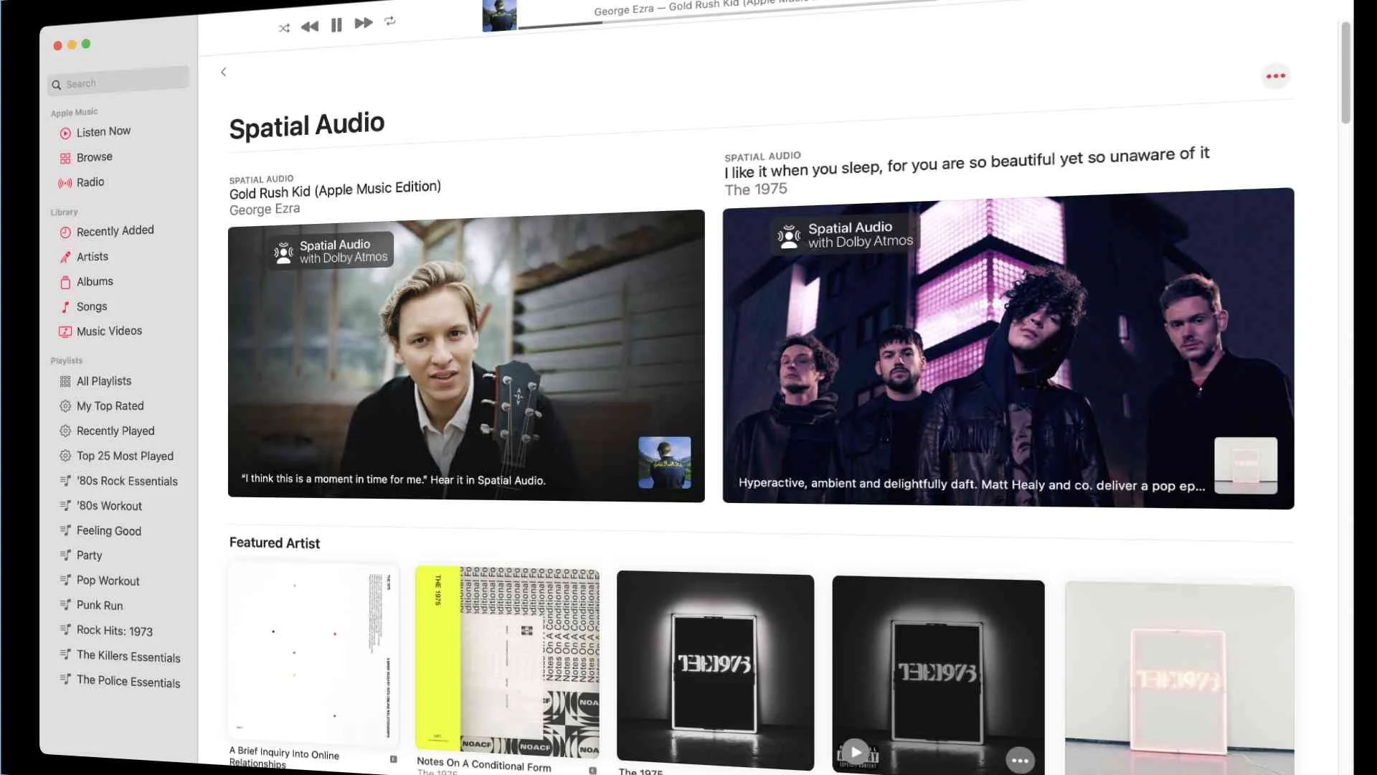Skip to the next track

[364, 24]
